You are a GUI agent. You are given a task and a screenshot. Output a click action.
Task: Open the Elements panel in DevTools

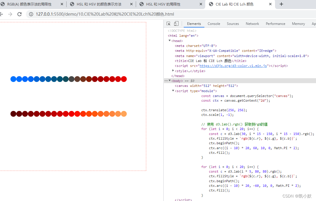(x=194, y=24)
